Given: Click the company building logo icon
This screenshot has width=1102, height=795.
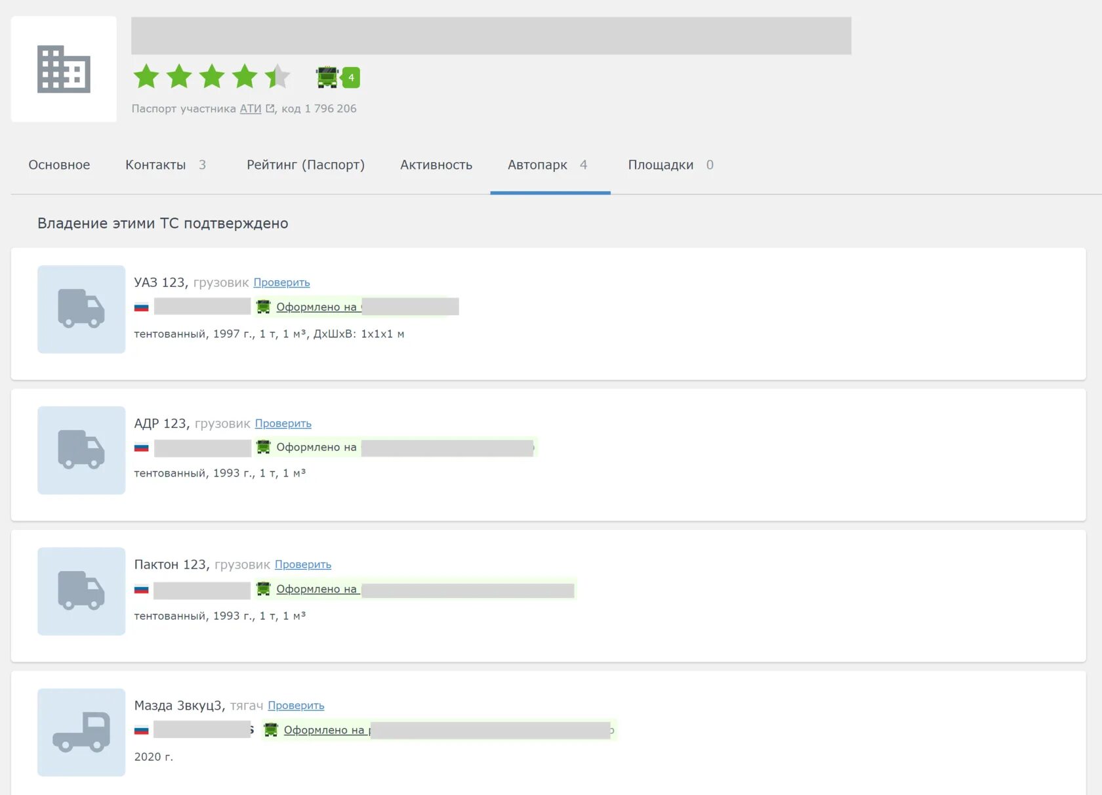Looking at the screenshot, I should pos(64,69).
